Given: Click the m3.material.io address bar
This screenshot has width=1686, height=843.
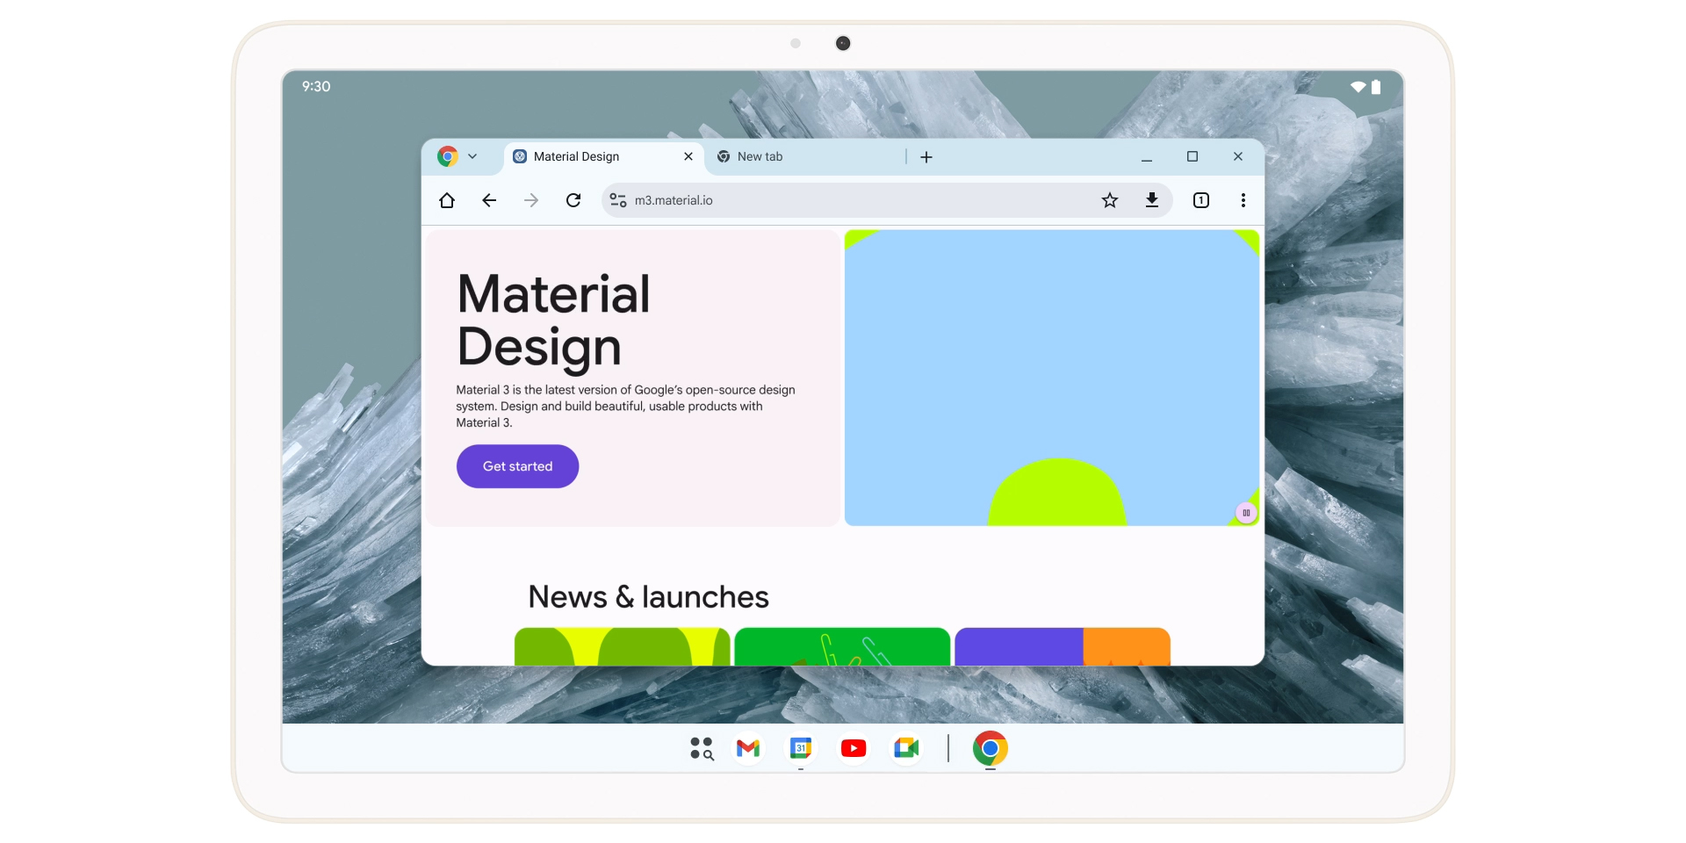Looking at the screenshot, I should [x=887, y=200].
